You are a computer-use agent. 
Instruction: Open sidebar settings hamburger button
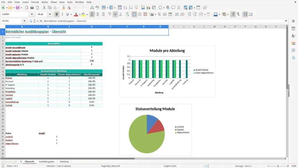click(293, 21)
